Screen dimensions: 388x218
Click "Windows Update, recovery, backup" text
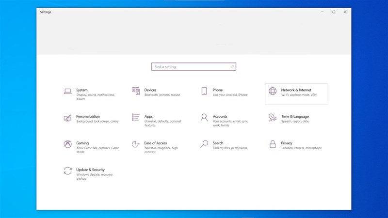95,176
